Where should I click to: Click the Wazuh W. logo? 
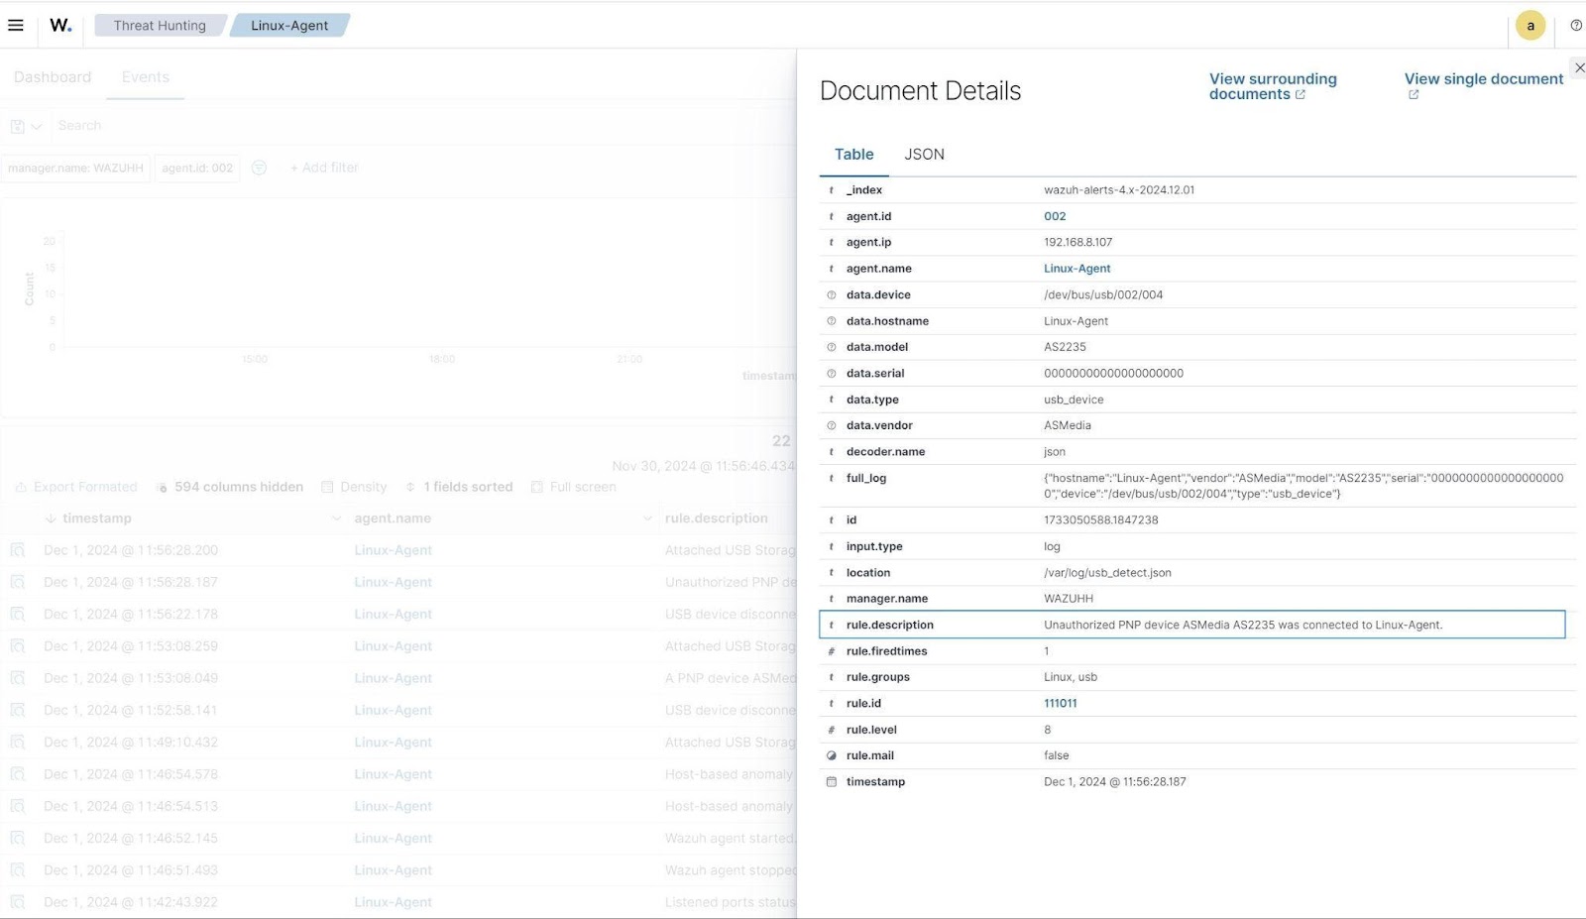click(61, 25)
